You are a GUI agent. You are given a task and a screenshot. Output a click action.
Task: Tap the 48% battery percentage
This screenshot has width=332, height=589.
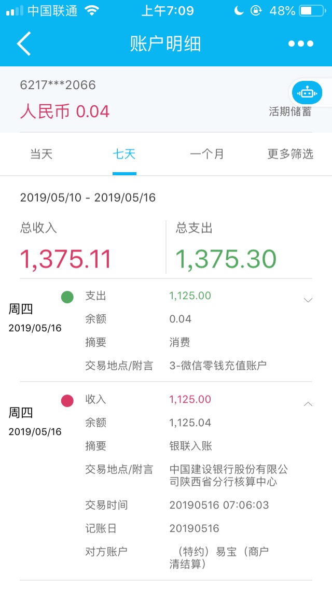pyautogui.click(x=282, y=10)
